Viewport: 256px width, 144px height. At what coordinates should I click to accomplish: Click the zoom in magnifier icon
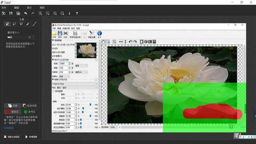pyautogui.click(x=40, y=13)
